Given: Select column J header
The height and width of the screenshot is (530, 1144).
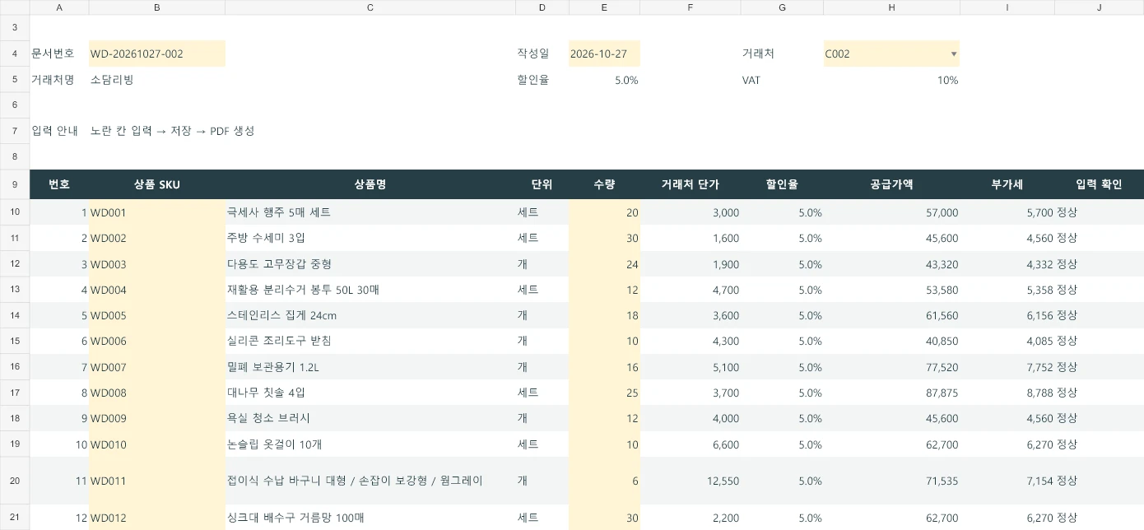Looking at the screenshot, I should pos(1100,7).
